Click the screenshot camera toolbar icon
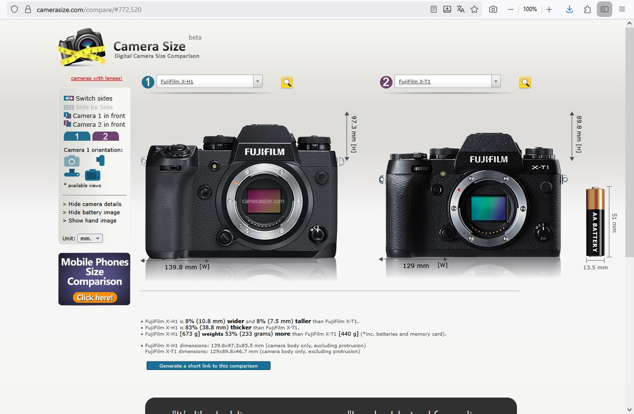Image resolution: width=634 pixels, height=414 pixels. (493, 9)
